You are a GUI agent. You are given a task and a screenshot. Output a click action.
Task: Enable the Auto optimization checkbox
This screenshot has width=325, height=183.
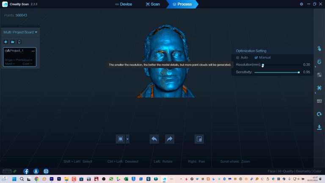pos(237,58)
